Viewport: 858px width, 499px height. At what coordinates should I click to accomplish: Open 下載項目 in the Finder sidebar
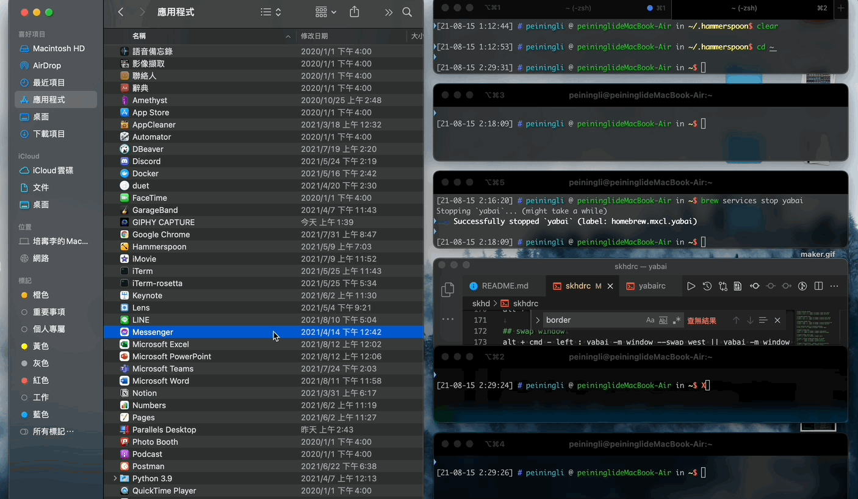coord(49,134)
